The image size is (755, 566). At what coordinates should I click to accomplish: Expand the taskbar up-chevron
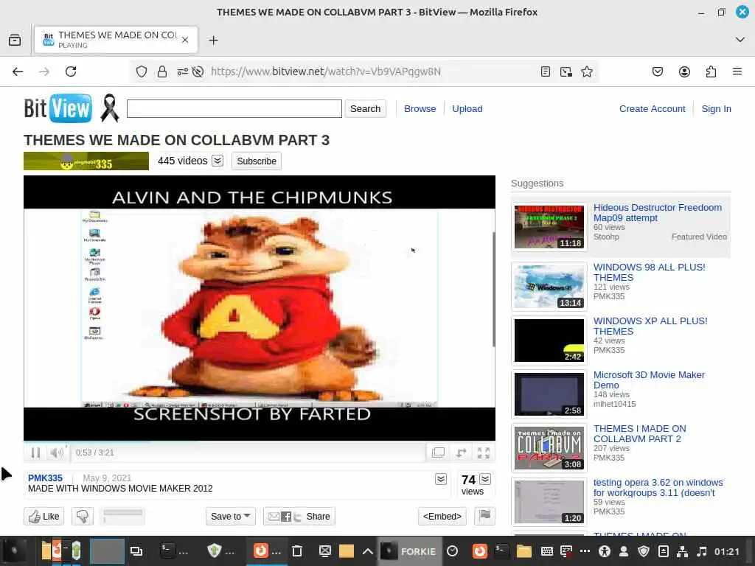tap(367, 551)
